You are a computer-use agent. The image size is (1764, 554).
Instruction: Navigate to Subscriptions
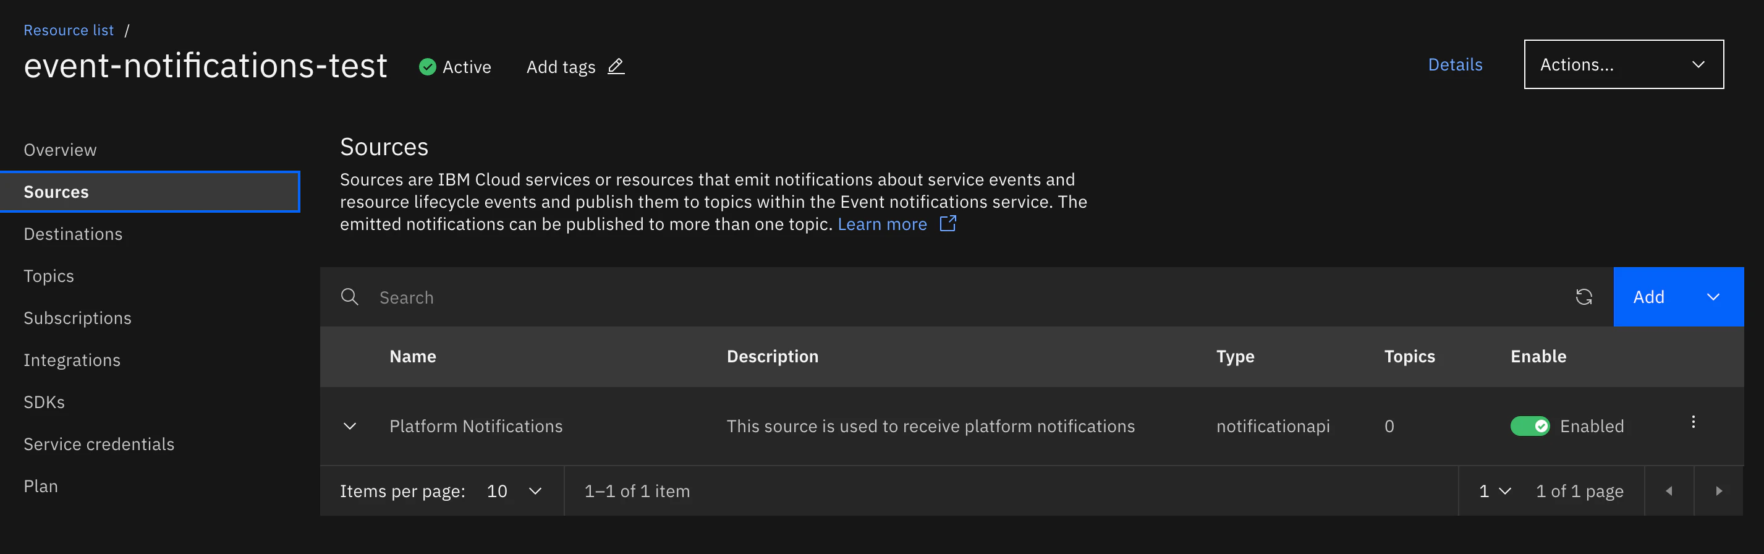pos(77,318)
